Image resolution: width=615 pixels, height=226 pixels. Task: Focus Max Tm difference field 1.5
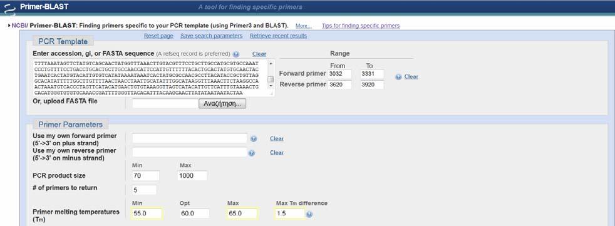point(290,214)
